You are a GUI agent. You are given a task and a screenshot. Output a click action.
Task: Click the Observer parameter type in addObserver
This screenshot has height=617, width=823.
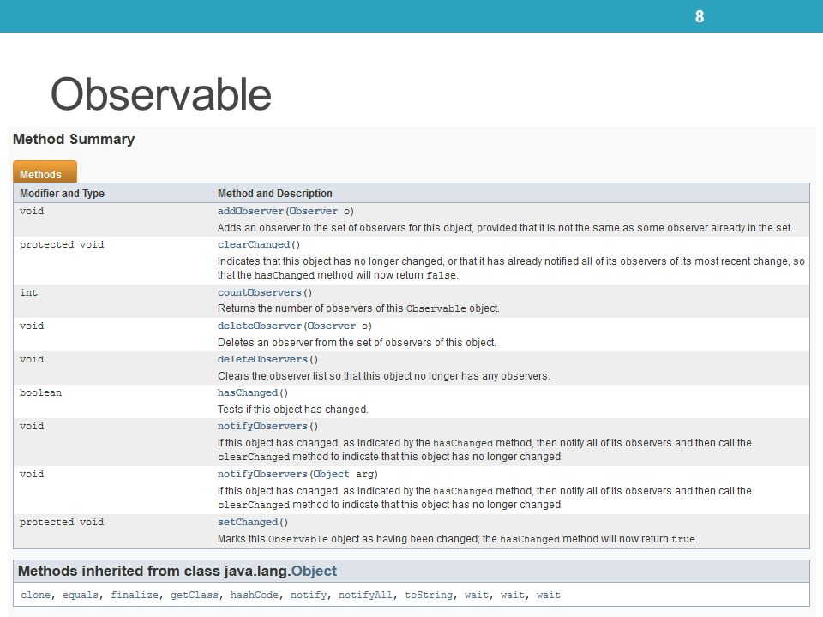(x=314, y=211)
